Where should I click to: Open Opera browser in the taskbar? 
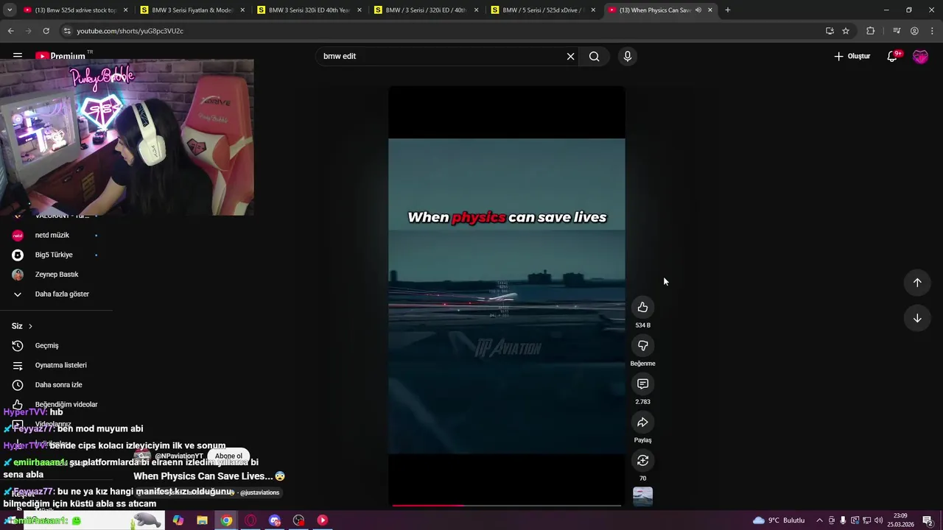pos(250,520)
